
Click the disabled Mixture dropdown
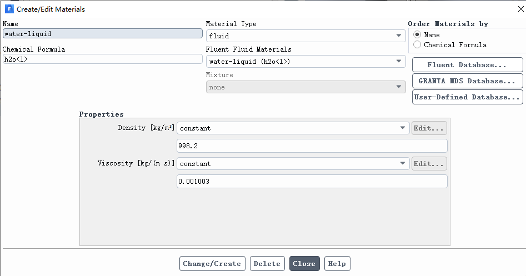[x=306, y=87]
